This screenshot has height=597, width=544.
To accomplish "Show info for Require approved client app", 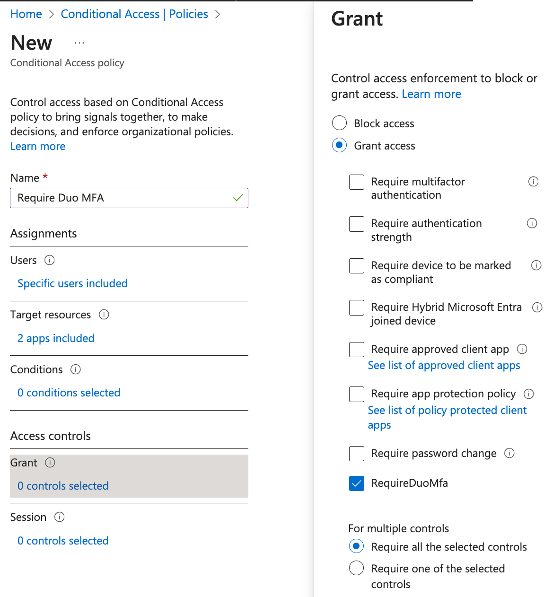I will [x=522, y=349].
